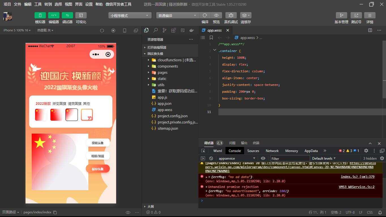This screenshot has height=217, width=386.
Task: Open the Default levels dropdown in Console
Action: 323,158
